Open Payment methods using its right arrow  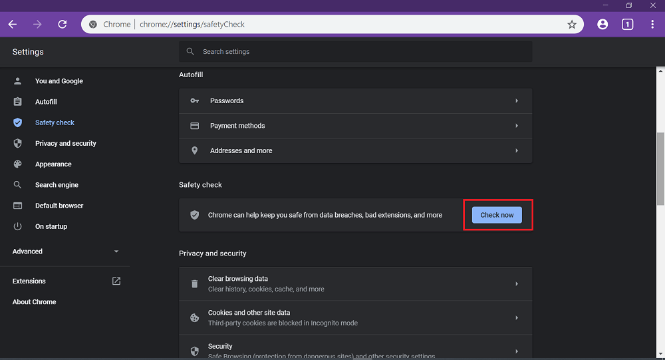[x=517, y=126]
